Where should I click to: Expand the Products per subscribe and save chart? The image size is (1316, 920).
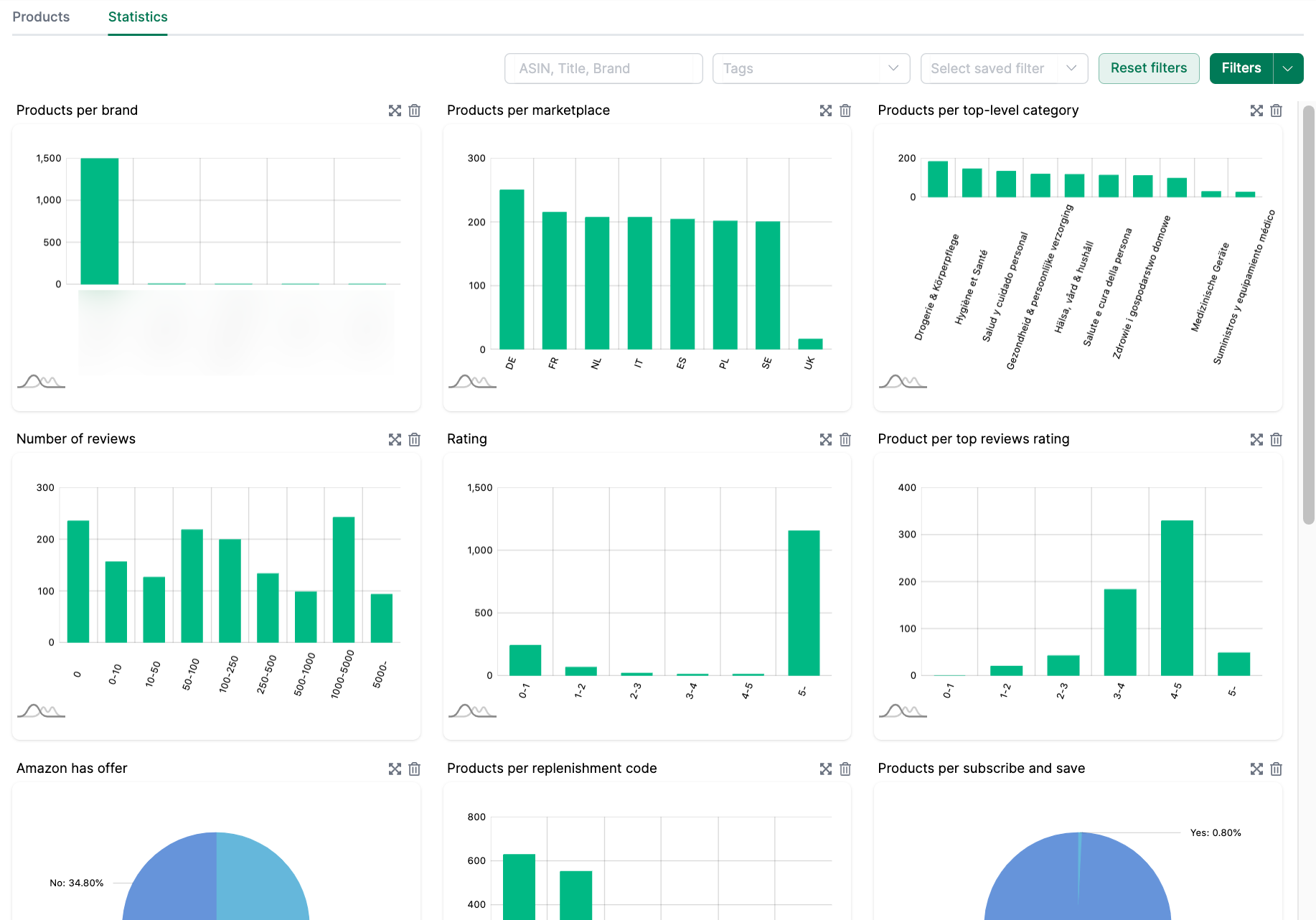[x=1256, y=769]
